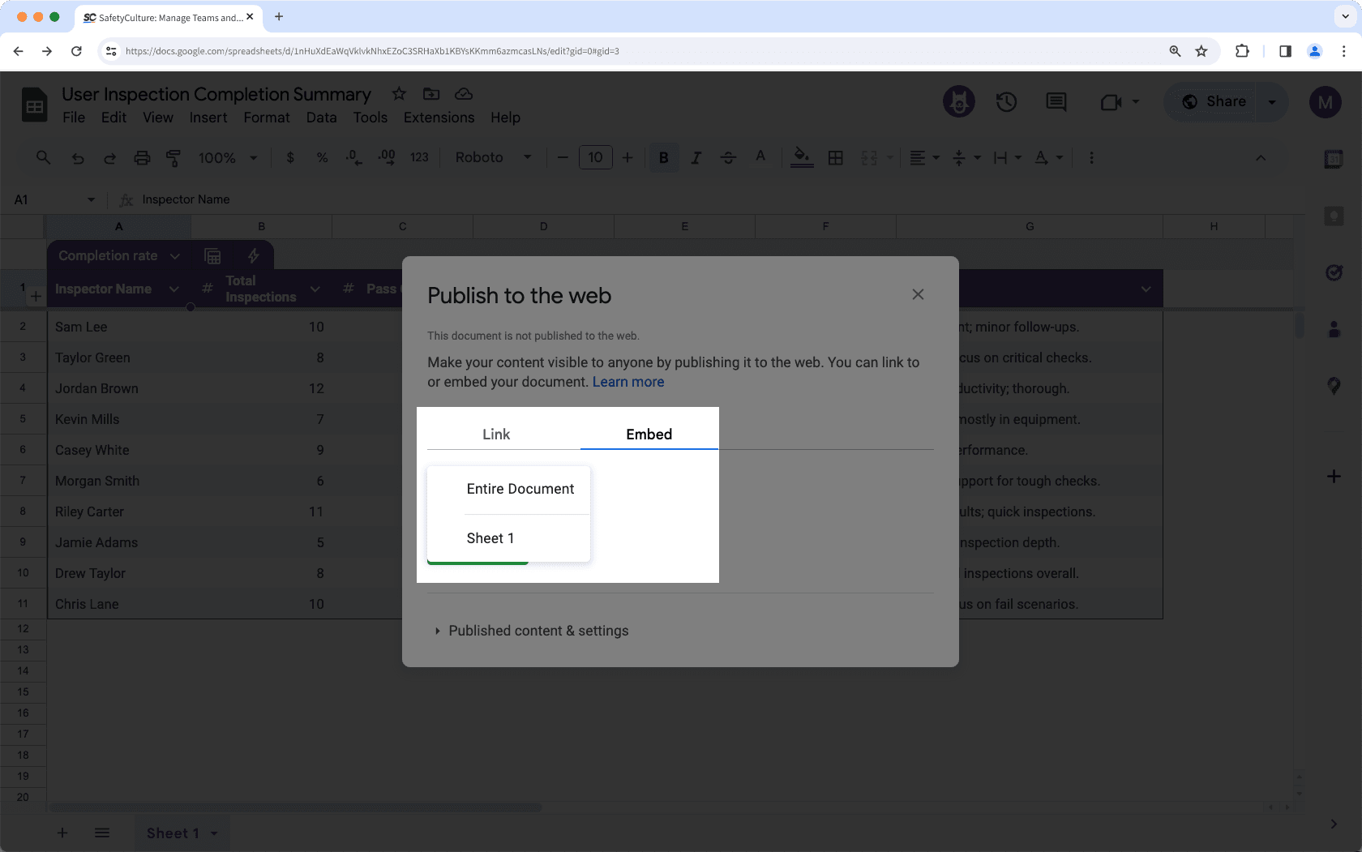Open the Calendar panel in the side rail
The image size is (1362, 852).
1334,160
